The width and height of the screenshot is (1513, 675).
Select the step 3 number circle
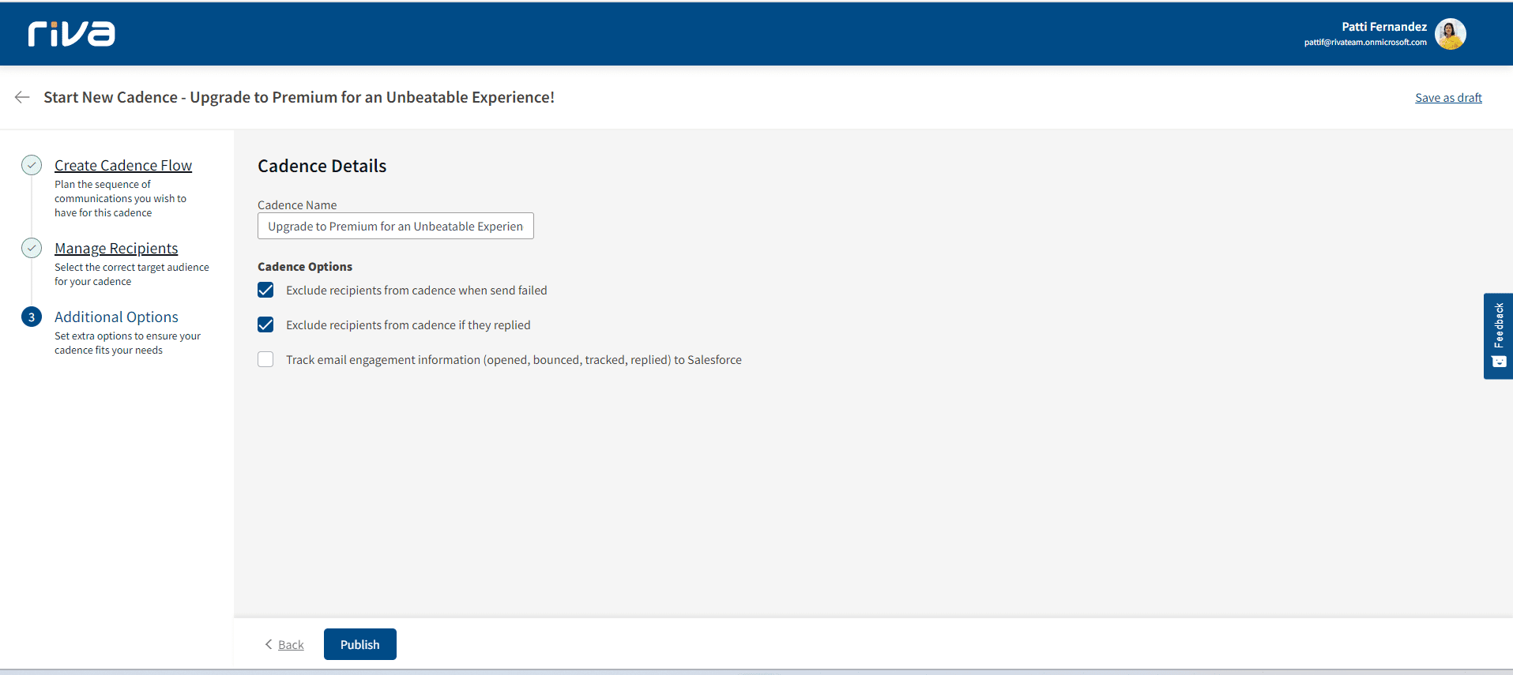tap(32, 317)
